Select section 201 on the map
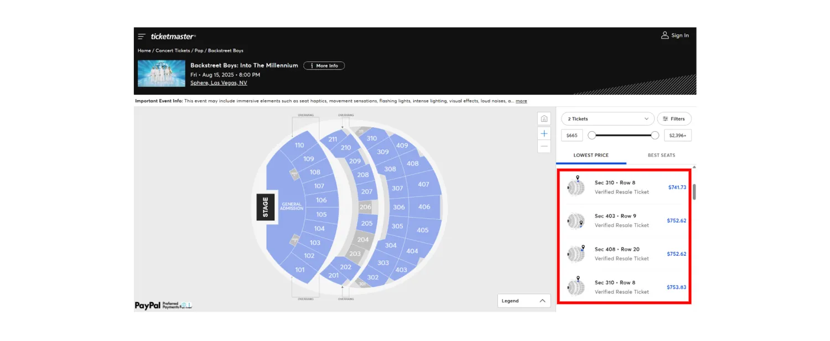The width and height of the screenshot is (830, 341). pos(333,275)
